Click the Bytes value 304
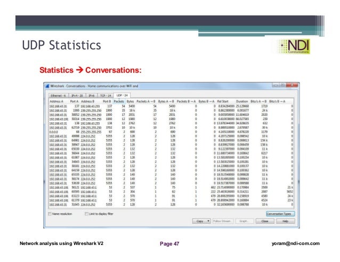The width and height of the screenshot is (340, 262). (x=133, y=192)
